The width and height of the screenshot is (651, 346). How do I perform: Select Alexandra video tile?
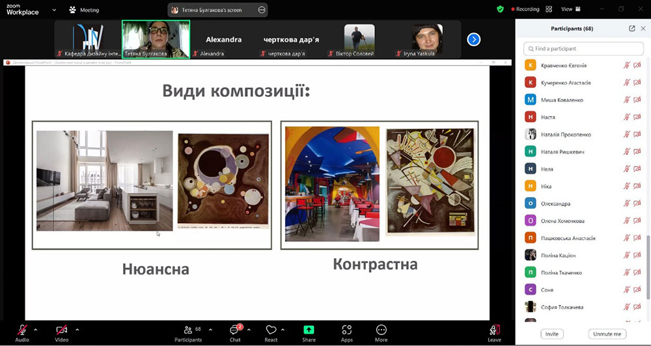point(224,40)
